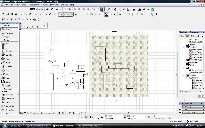Image resolution: width=205 pixels, height=128 pixels.
Task: Open Adobe Photoshop from the taskbar
Action: pos(90,126)
